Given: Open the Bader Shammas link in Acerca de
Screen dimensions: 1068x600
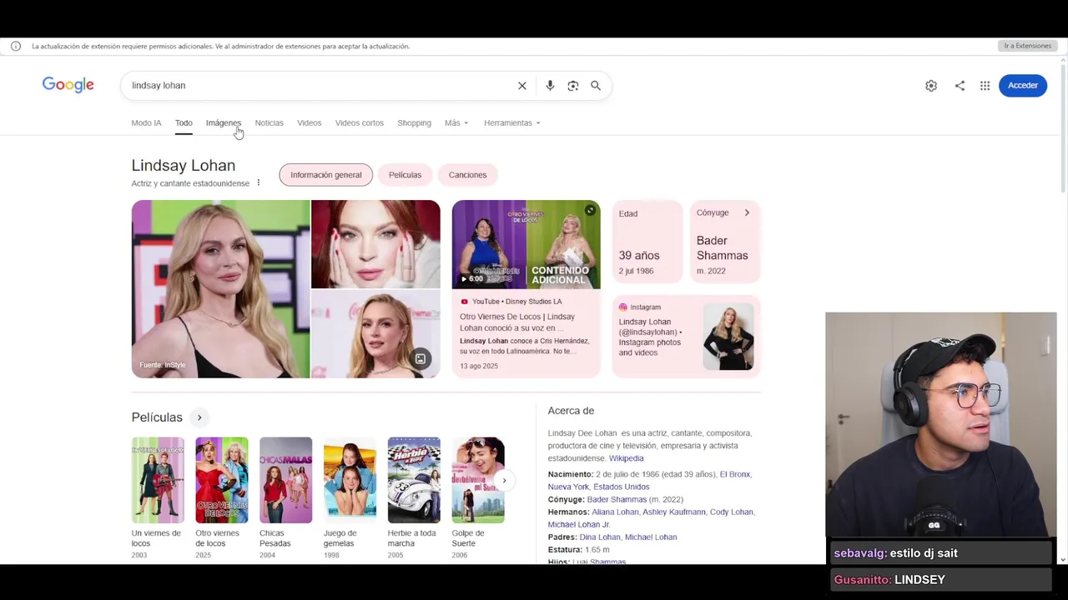Looking at the screenshot, I should click(617, 499).
